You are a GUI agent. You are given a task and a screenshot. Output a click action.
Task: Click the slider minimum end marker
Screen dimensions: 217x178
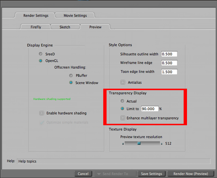pyautogui.click(x=123, y=144)
